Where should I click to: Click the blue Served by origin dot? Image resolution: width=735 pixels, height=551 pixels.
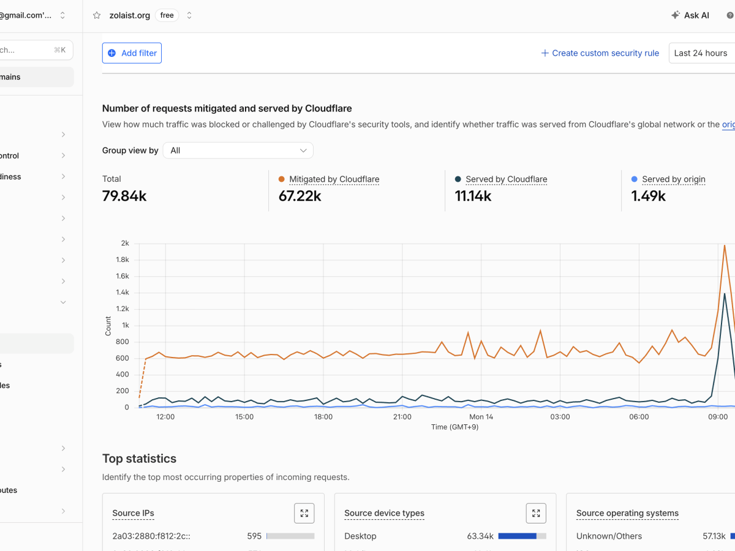[x=635, y=179]
